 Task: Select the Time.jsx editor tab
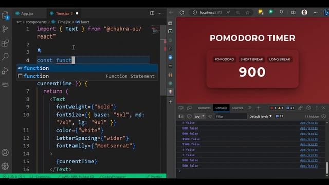(x=62, y=14)
